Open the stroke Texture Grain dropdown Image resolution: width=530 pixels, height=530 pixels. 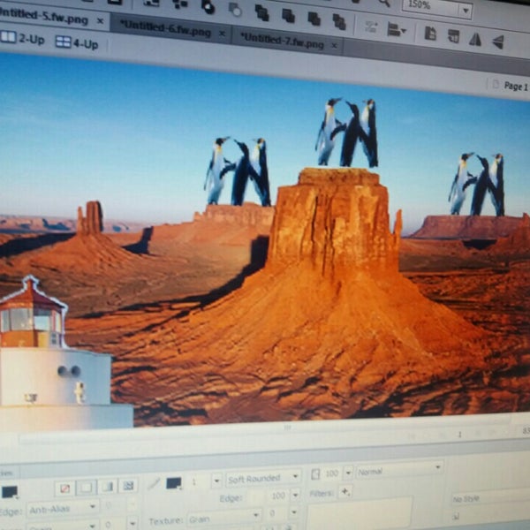[x=223, y=518]
